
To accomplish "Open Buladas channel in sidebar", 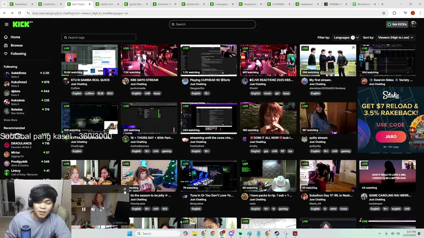I will (26, 111).
